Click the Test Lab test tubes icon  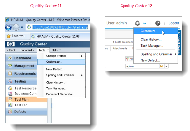tap(10, 105)
